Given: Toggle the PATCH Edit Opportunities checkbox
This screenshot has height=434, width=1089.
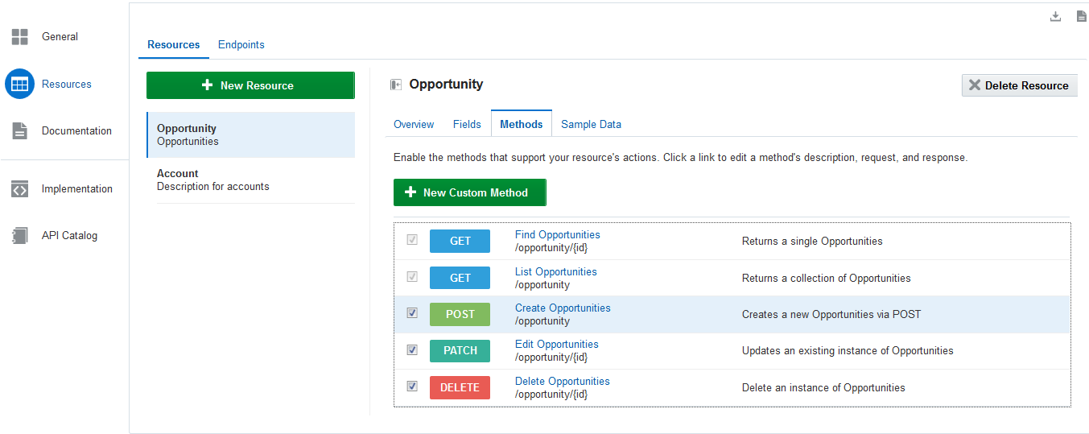Looking at the screenshot, I should click(412, 349).
